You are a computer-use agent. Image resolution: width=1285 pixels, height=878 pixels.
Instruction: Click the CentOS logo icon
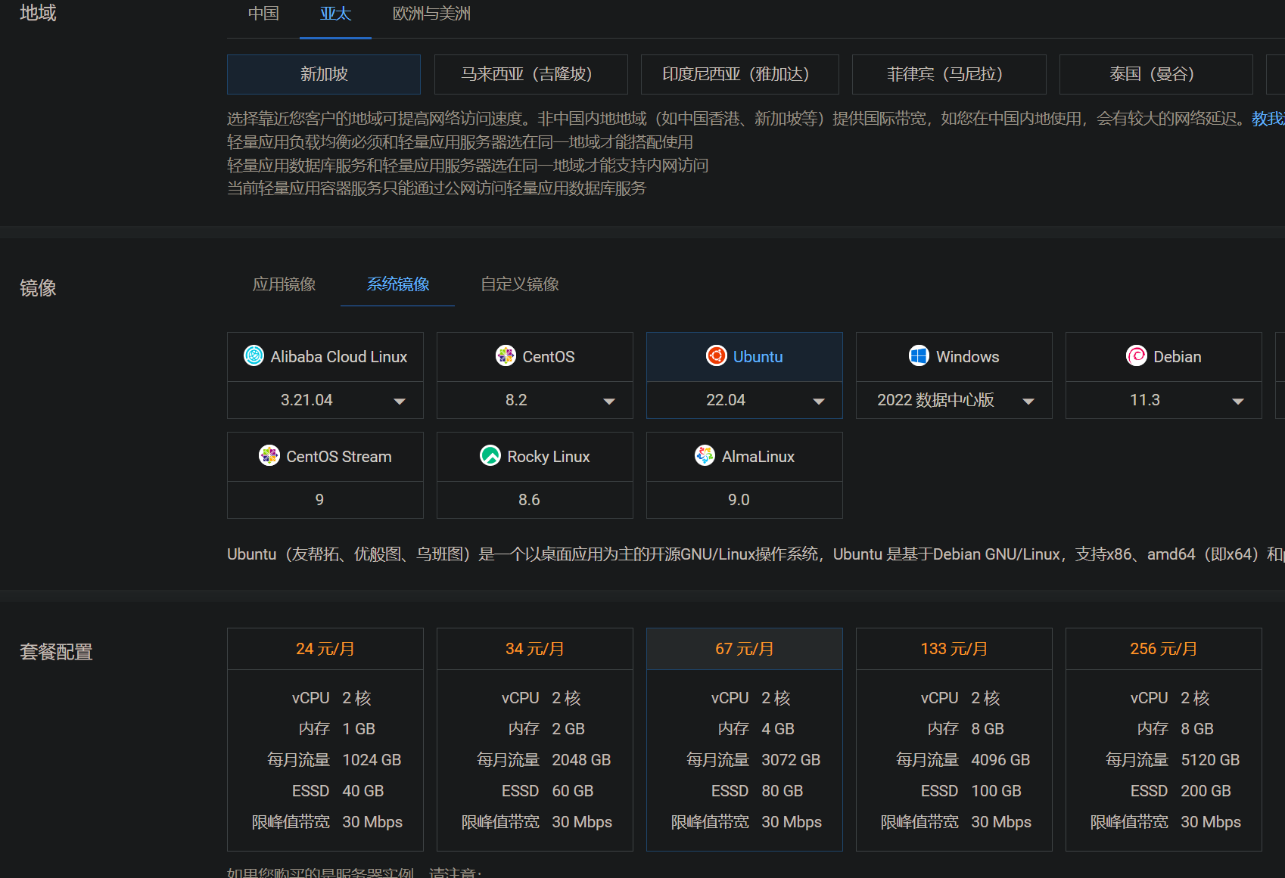coord(506,355)
